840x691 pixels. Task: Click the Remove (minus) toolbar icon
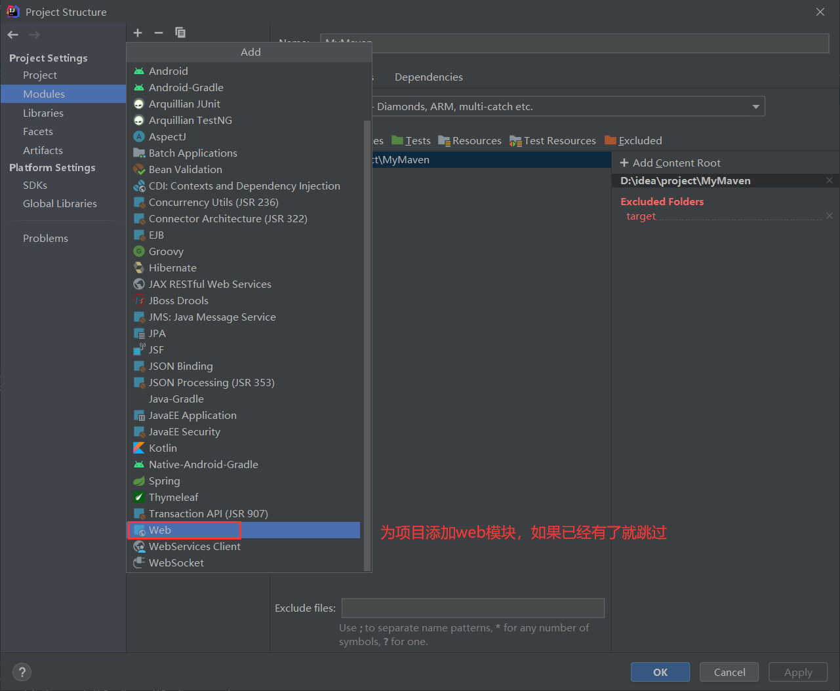(x=159, y=33)
